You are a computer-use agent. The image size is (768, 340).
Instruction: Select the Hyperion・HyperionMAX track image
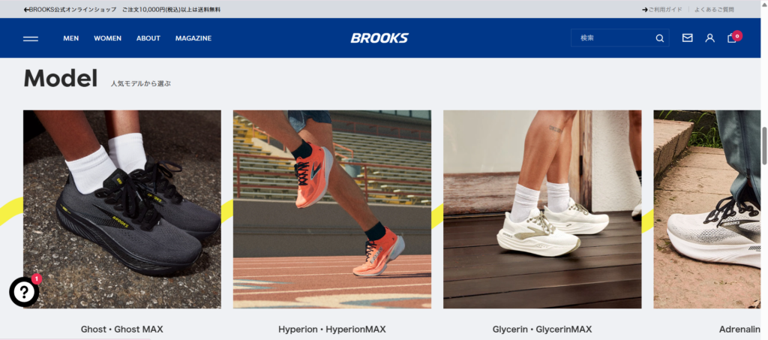pos(332,209)
